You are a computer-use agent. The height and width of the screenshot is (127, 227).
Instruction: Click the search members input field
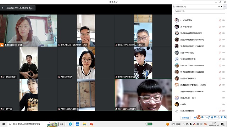coord(199,11)
